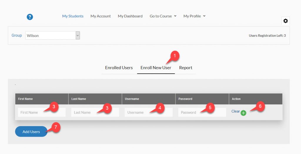The height and width of the screenshot is (154, 301).
Task: Click the Clear link in Action column
Action: tap(235, 111)
